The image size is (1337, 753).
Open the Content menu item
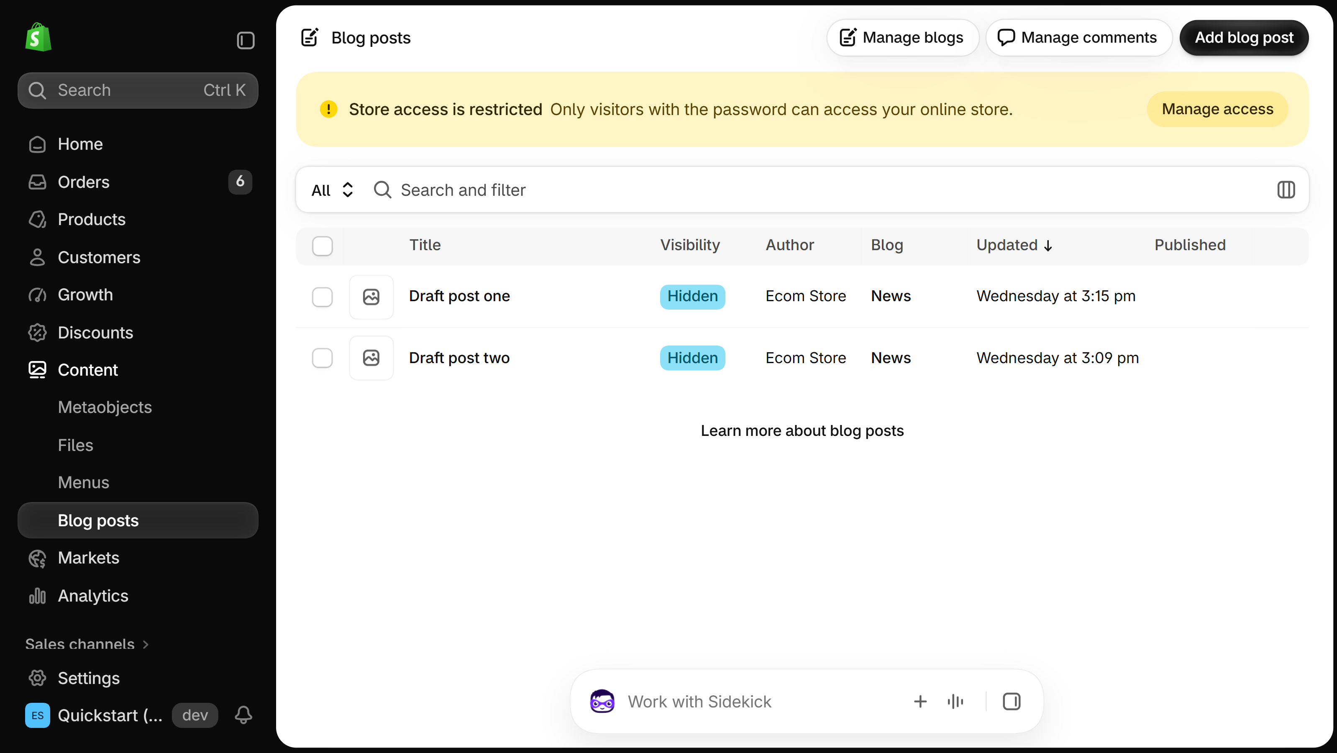tap(88, 370)
